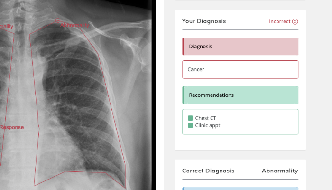This screenshot has width=332, height=190.
Task: Click the Response annotation label on the x-ray
Action: pos(12,127)
